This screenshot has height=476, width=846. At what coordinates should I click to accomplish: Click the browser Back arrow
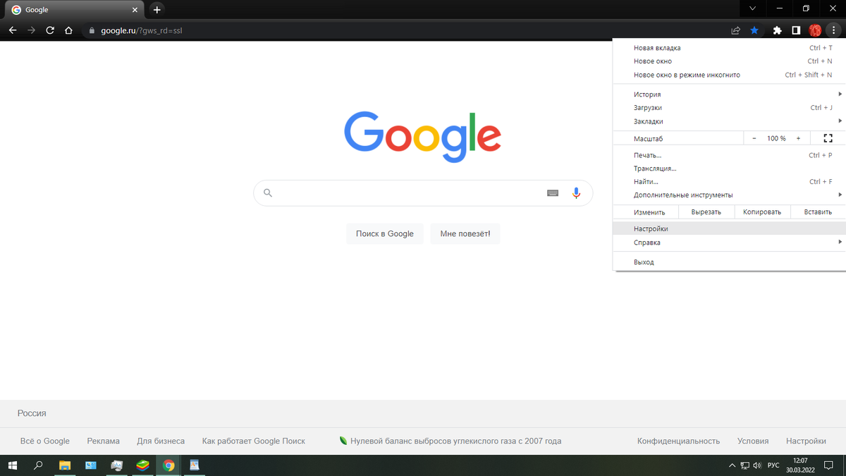tap(12, 30)
